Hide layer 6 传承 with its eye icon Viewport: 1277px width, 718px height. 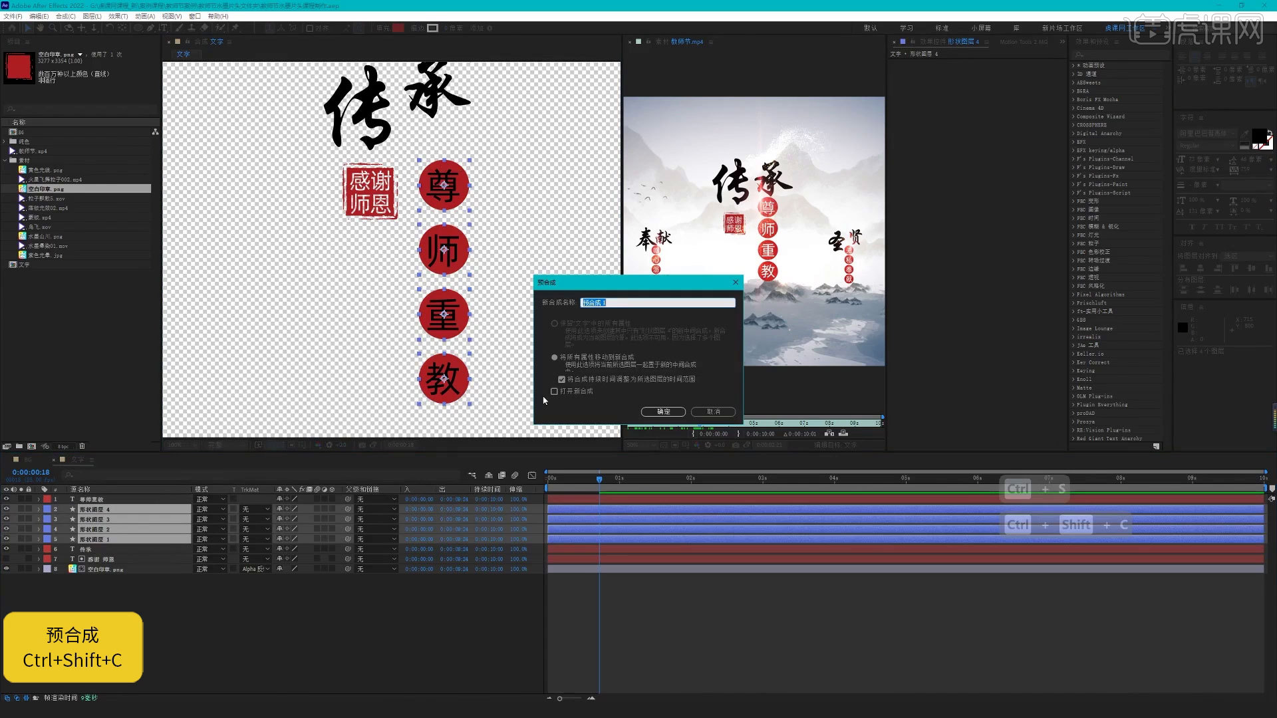[x=7, y=549]
